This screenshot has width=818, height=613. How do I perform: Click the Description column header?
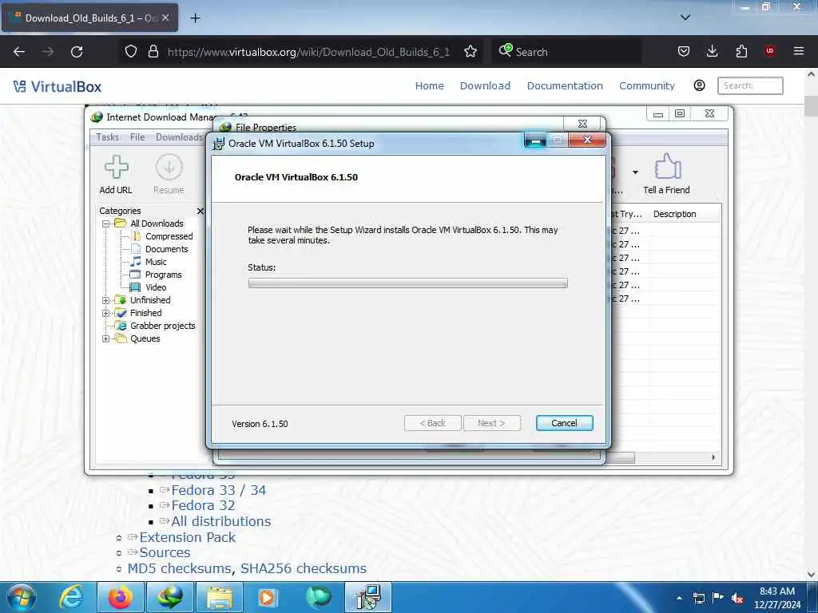674,214
